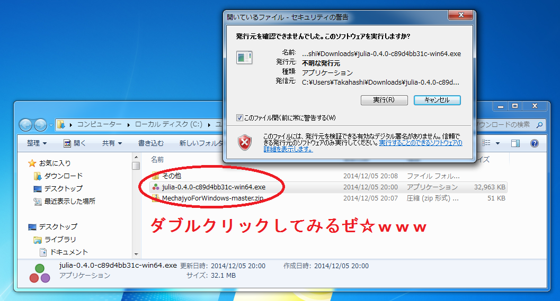The height and width of the screenshot is (301, 560).
Task: Click the date 2014/12/05 20:08 cell
Action: click(370, 176)
